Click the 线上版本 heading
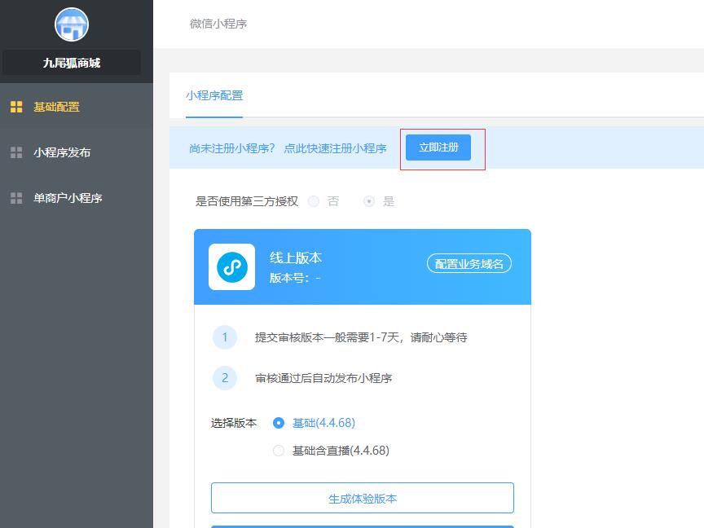Image resolution: width=704 pixels, height=528 pixels. click(x=296, y=257)
